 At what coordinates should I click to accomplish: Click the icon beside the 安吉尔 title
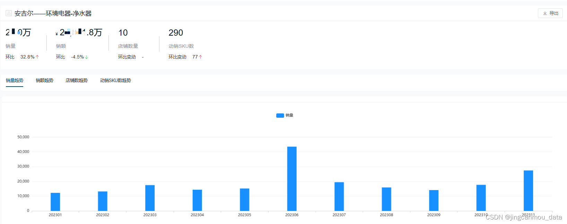point(9,13)
